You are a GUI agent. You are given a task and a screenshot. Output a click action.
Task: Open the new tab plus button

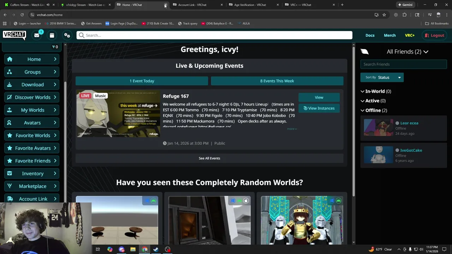342,5
